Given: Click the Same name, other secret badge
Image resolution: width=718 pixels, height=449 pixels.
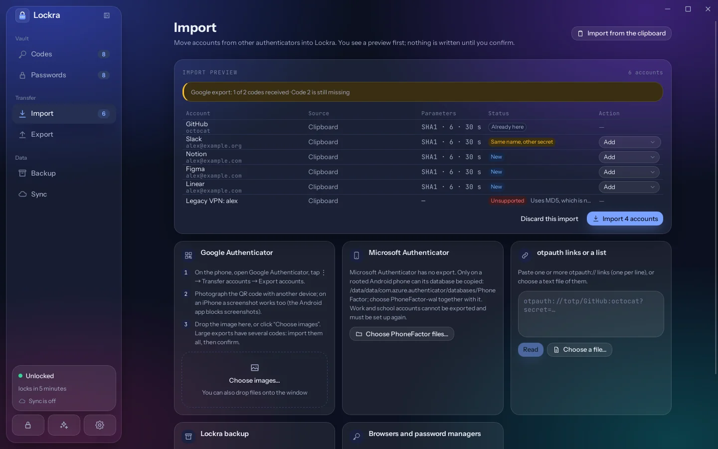Looking at the screenshot, I should (522, 142).
